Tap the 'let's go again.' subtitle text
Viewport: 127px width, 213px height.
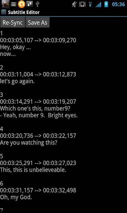coord(17,81)
